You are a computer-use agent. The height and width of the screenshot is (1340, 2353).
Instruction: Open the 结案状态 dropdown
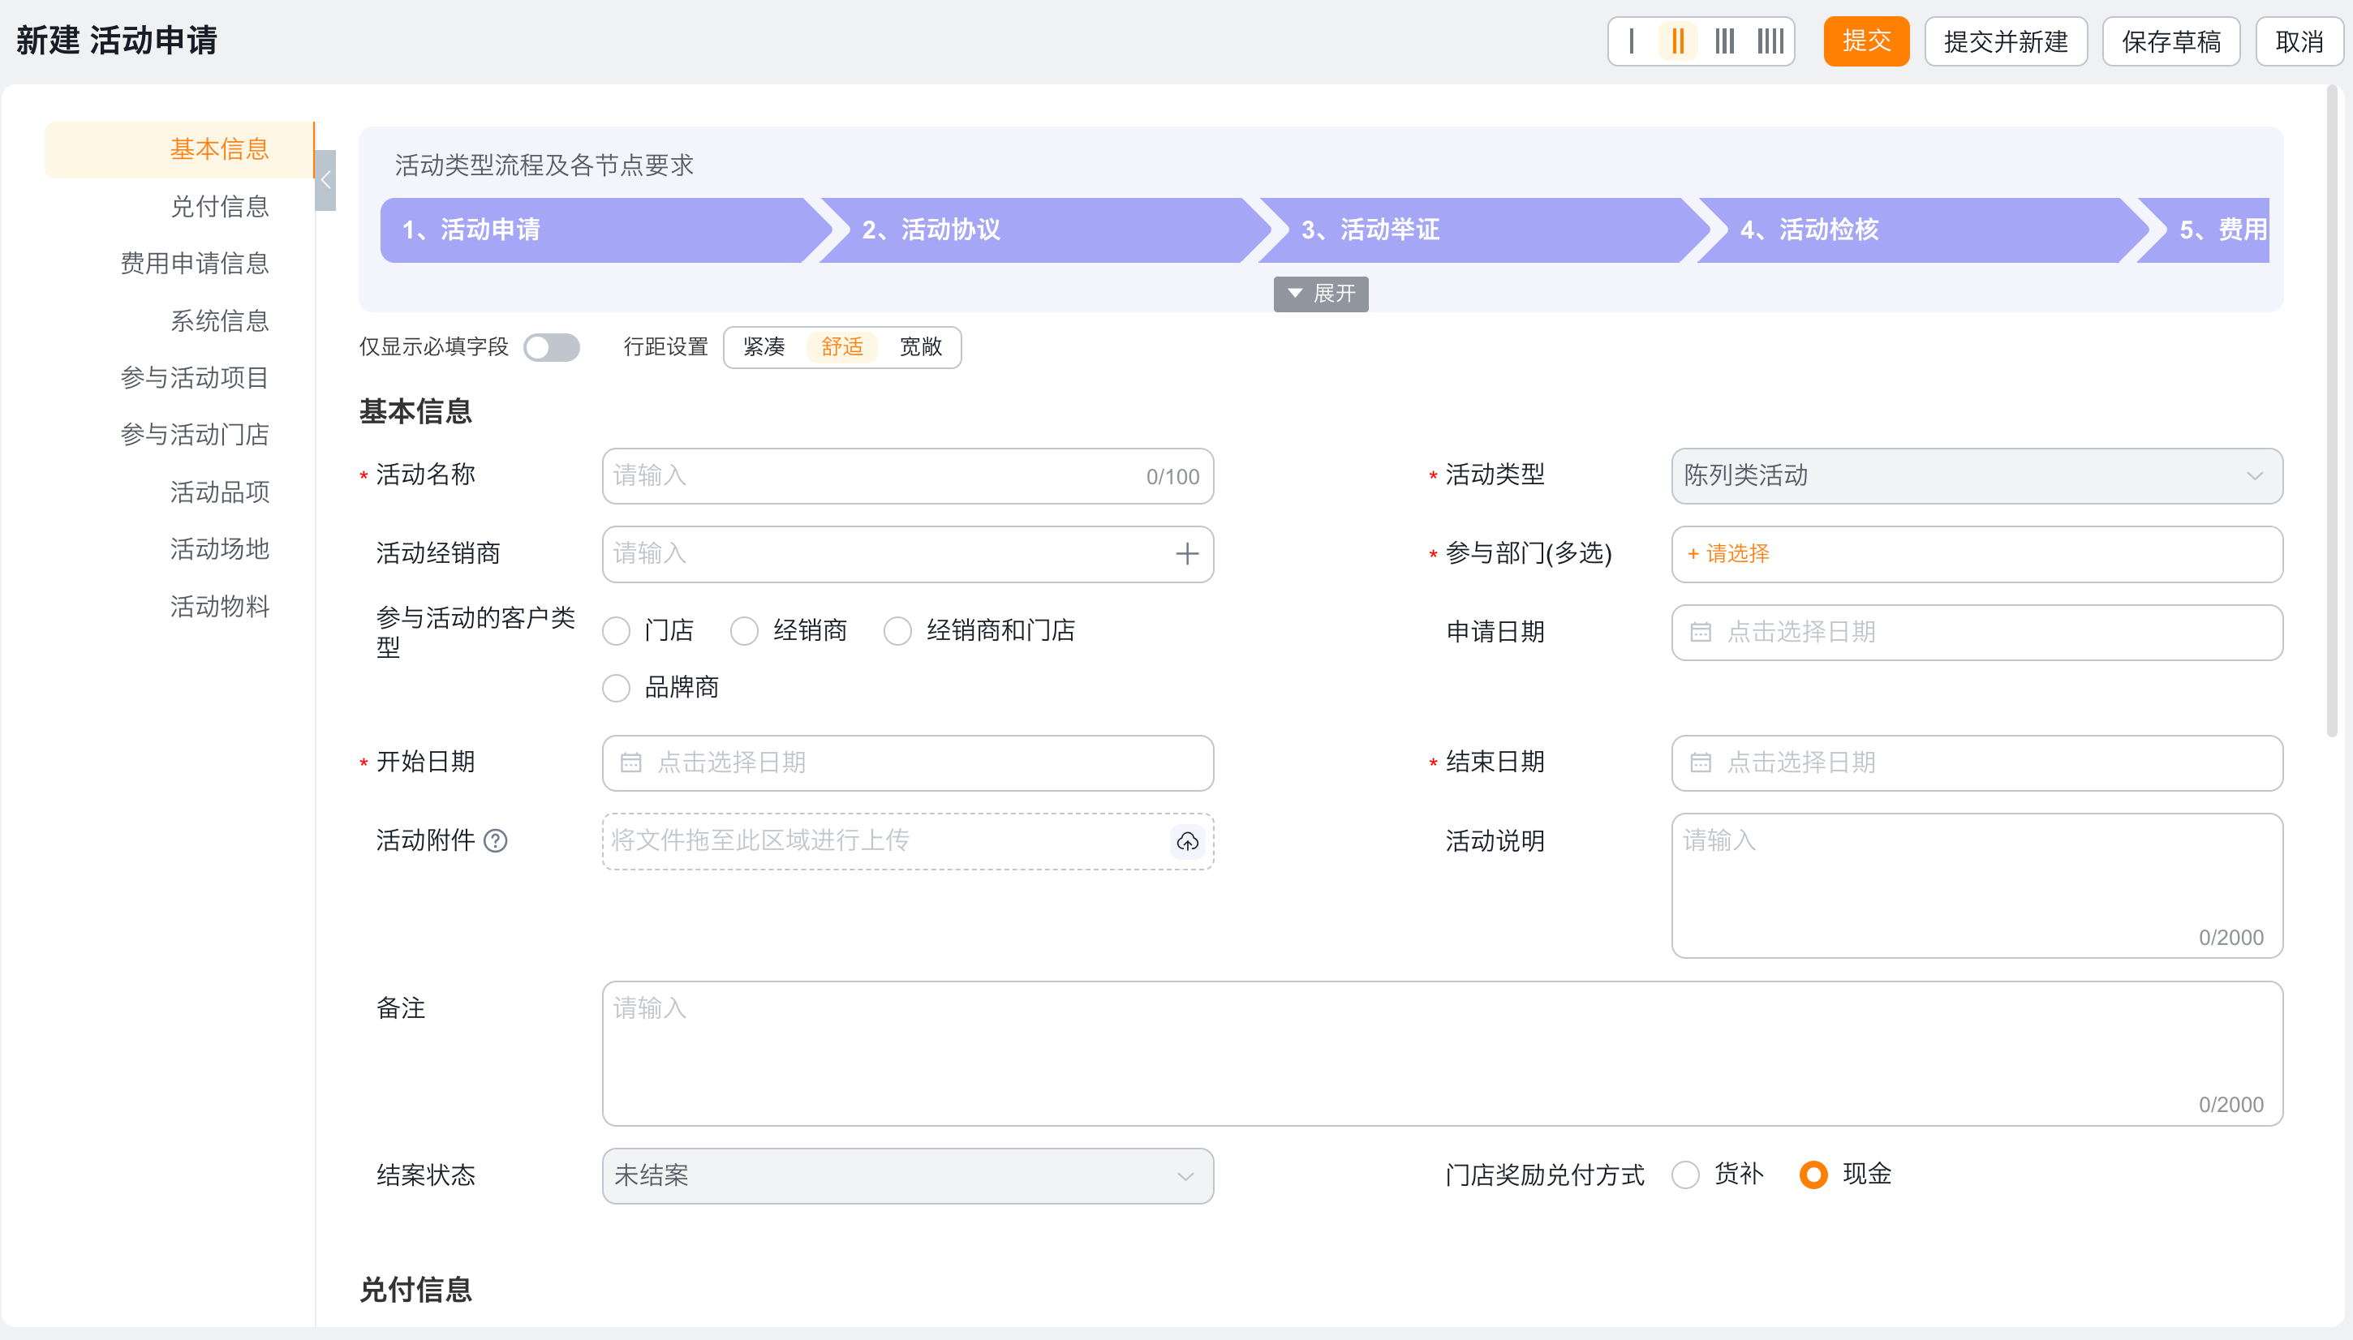(x=907, y=1175)
